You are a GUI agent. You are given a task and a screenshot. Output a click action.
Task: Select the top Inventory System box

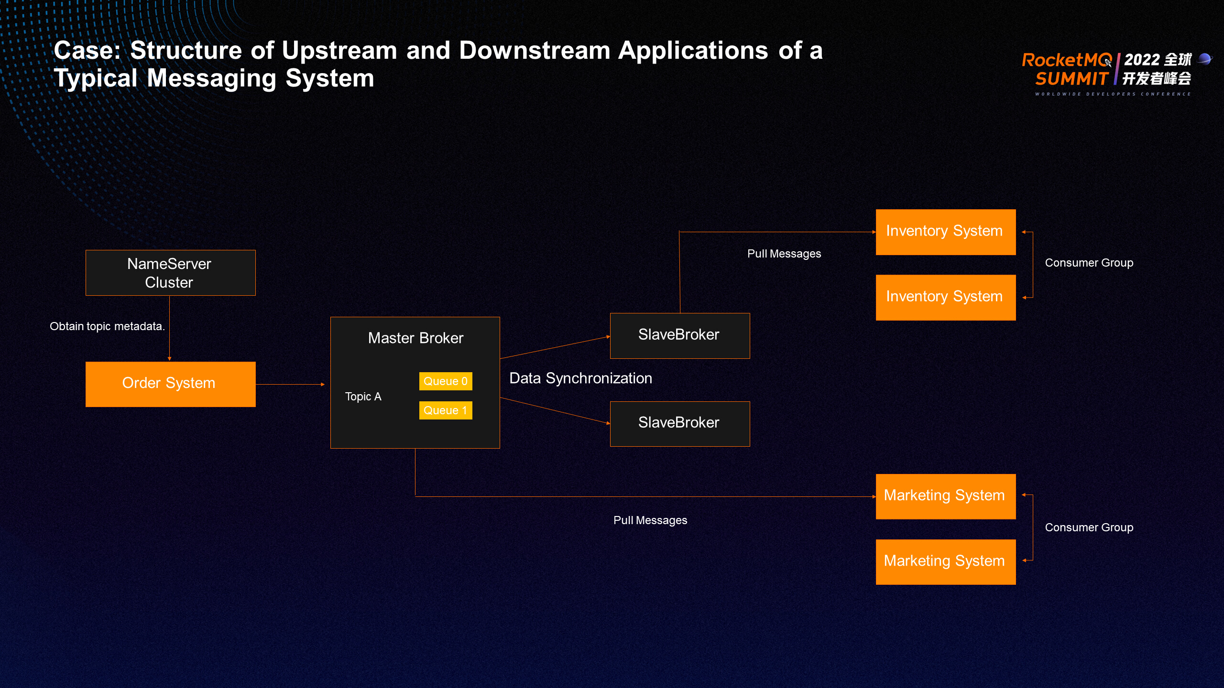click(945, 232)
